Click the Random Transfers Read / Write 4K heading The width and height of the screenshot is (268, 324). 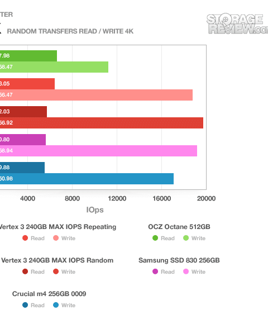coord(70,31)
